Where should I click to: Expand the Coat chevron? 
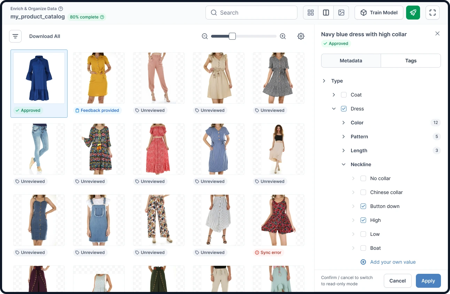(x=334, y=95)
